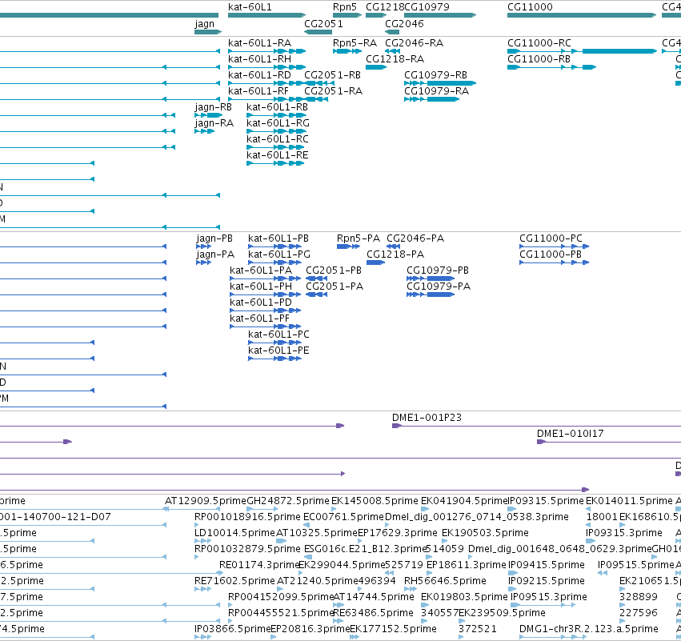
Task: Click the CG2046-PA protein label
Action: 415,238
